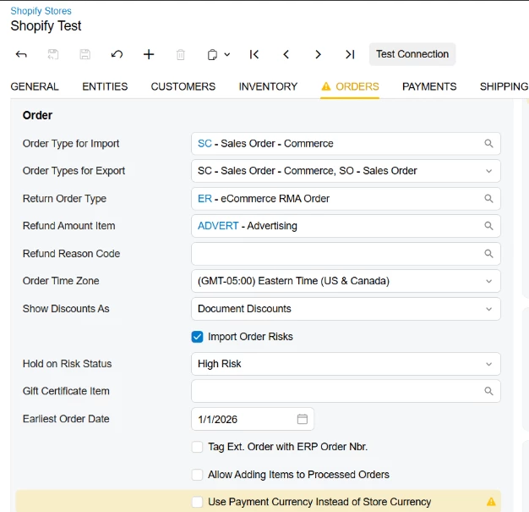
Task: Open calendar picker for Earliest Order Date
Action: pyautogui.click(x=303, y=419)
